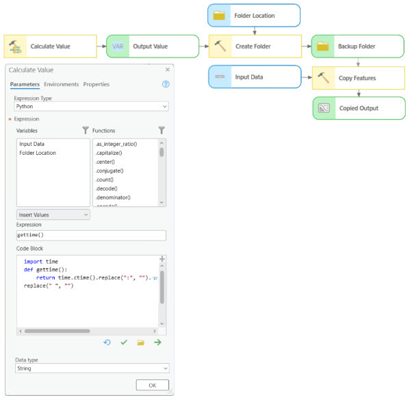This screenshot has height=400, width=410.
Task: Click the Functions filter funnel icon
Action: click(162, 130)
